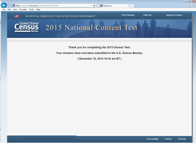Open the Favorites menu
Screen dimensions: 196x144
[x=23, y=9]
